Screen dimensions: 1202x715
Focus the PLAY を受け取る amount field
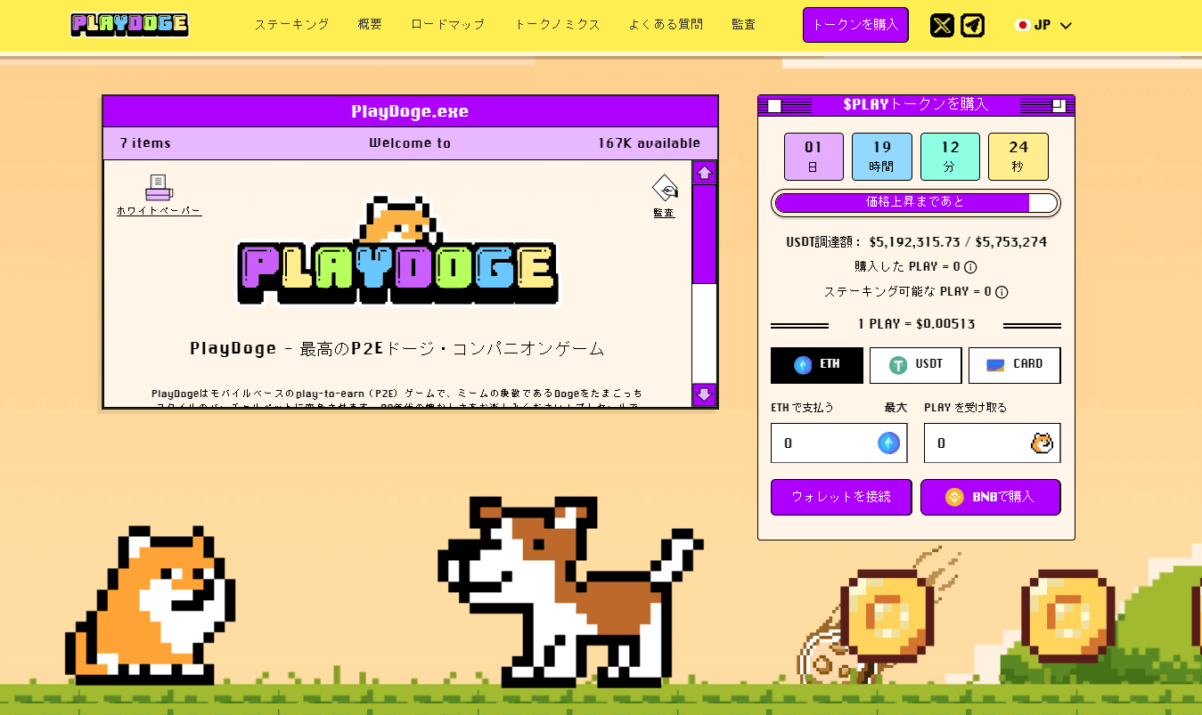coord(993,443)
